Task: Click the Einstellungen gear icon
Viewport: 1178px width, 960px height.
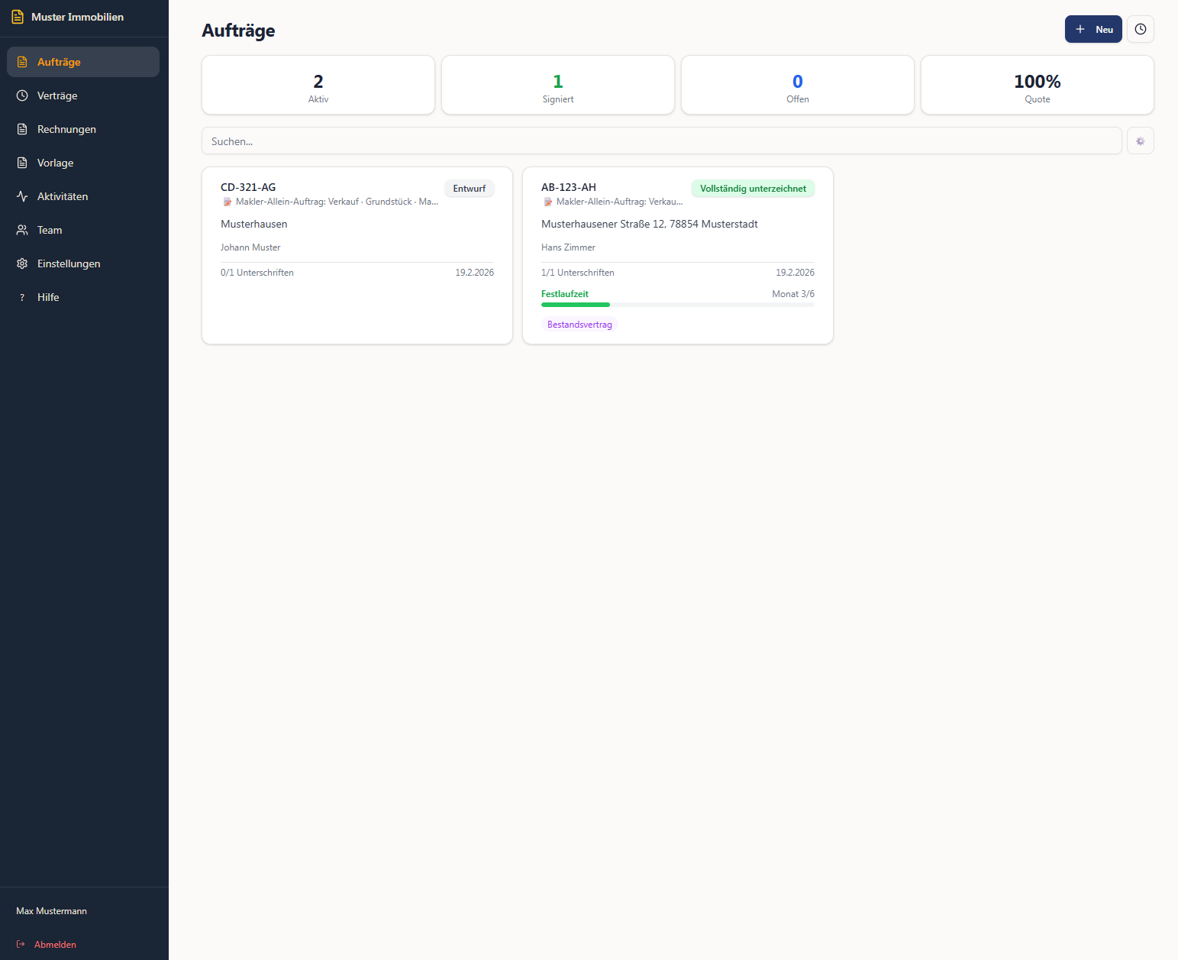Action: (x=22, y=263)
